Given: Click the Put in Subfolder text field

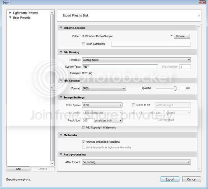Looking at the screenshot, I should click(151, 44).
